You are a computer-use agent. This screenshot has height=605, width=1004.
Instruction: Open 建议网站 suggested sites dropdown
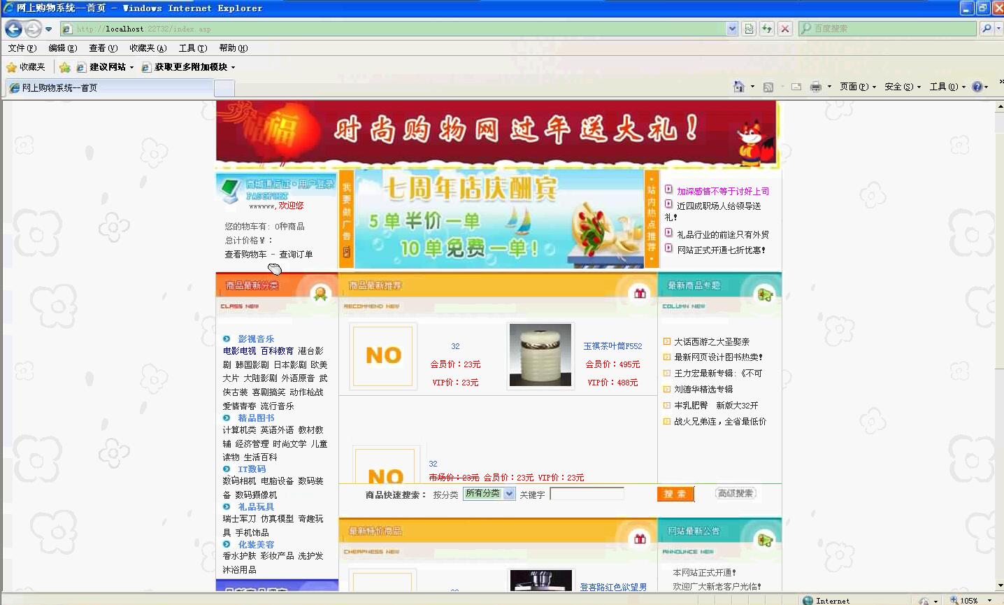click(105, 67)
